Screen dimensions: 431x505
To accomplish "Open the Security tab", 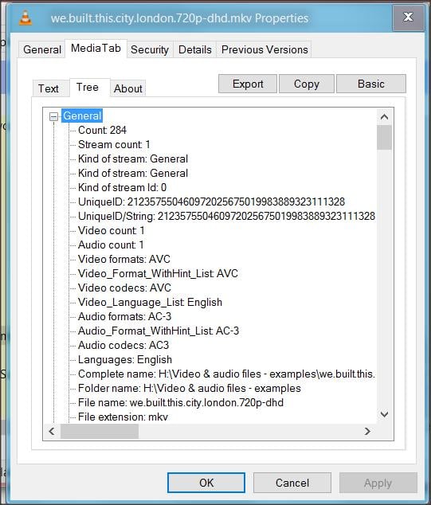I will [x=150, y=49].
